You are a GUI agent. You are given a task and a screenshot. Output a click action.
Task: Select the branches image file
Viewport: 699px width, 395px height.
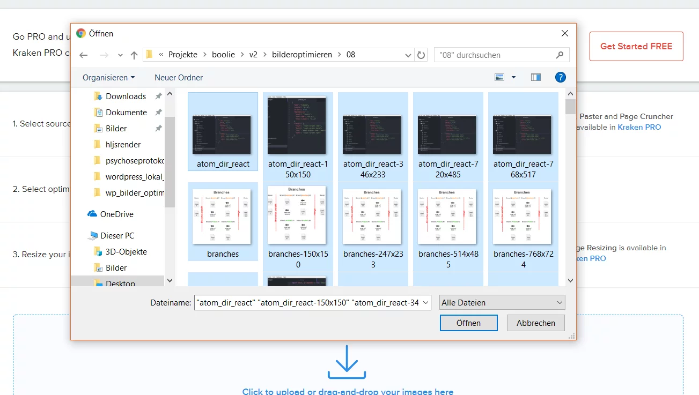pos(223,222)
